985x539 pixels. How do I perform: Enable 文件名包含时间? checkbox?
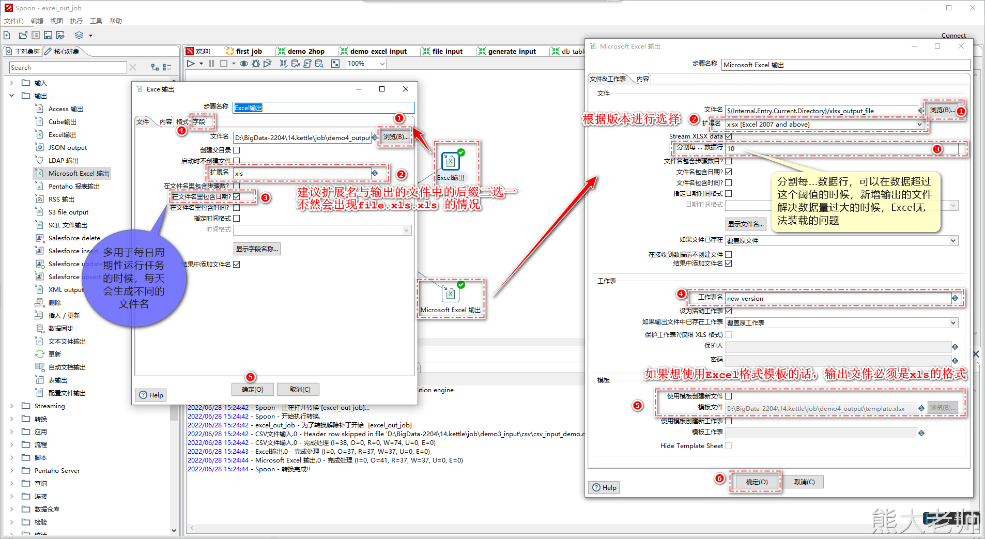coord(729,182)
